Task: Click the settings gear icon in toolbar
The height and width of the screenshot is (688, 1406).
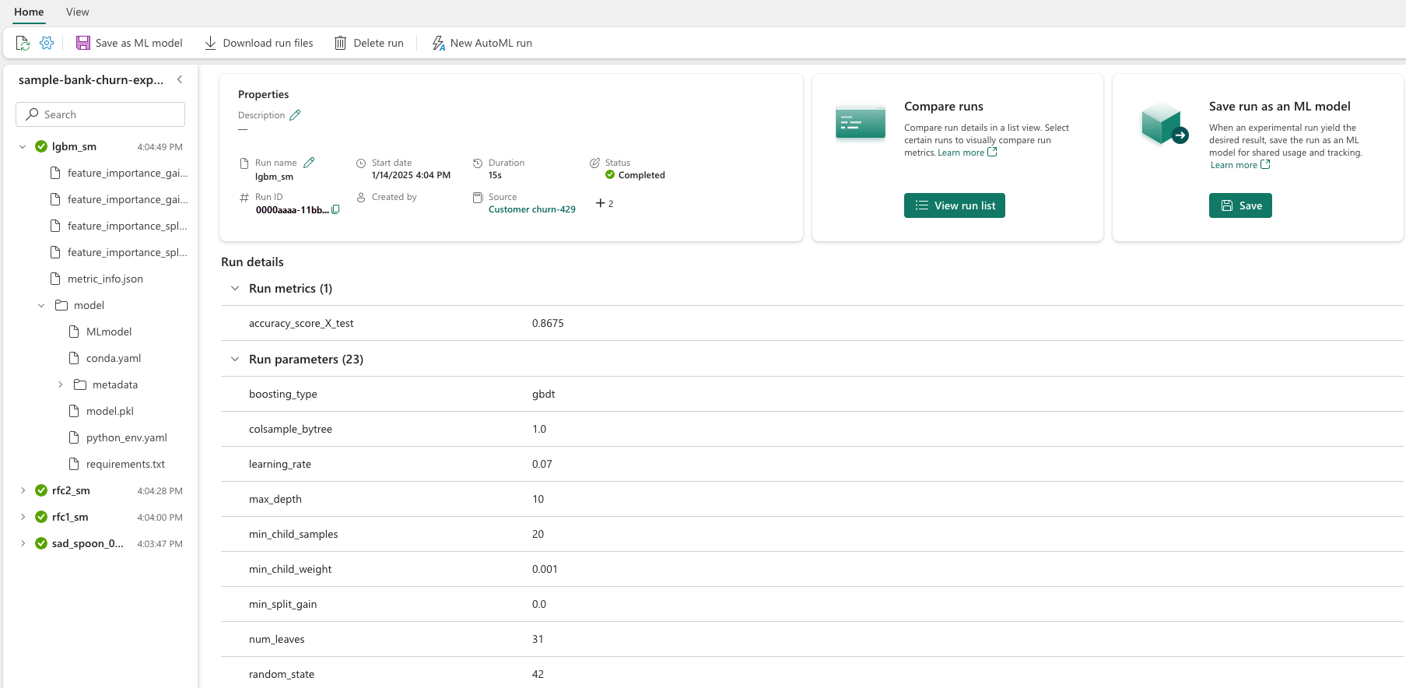Action: (x=47, y=43)
